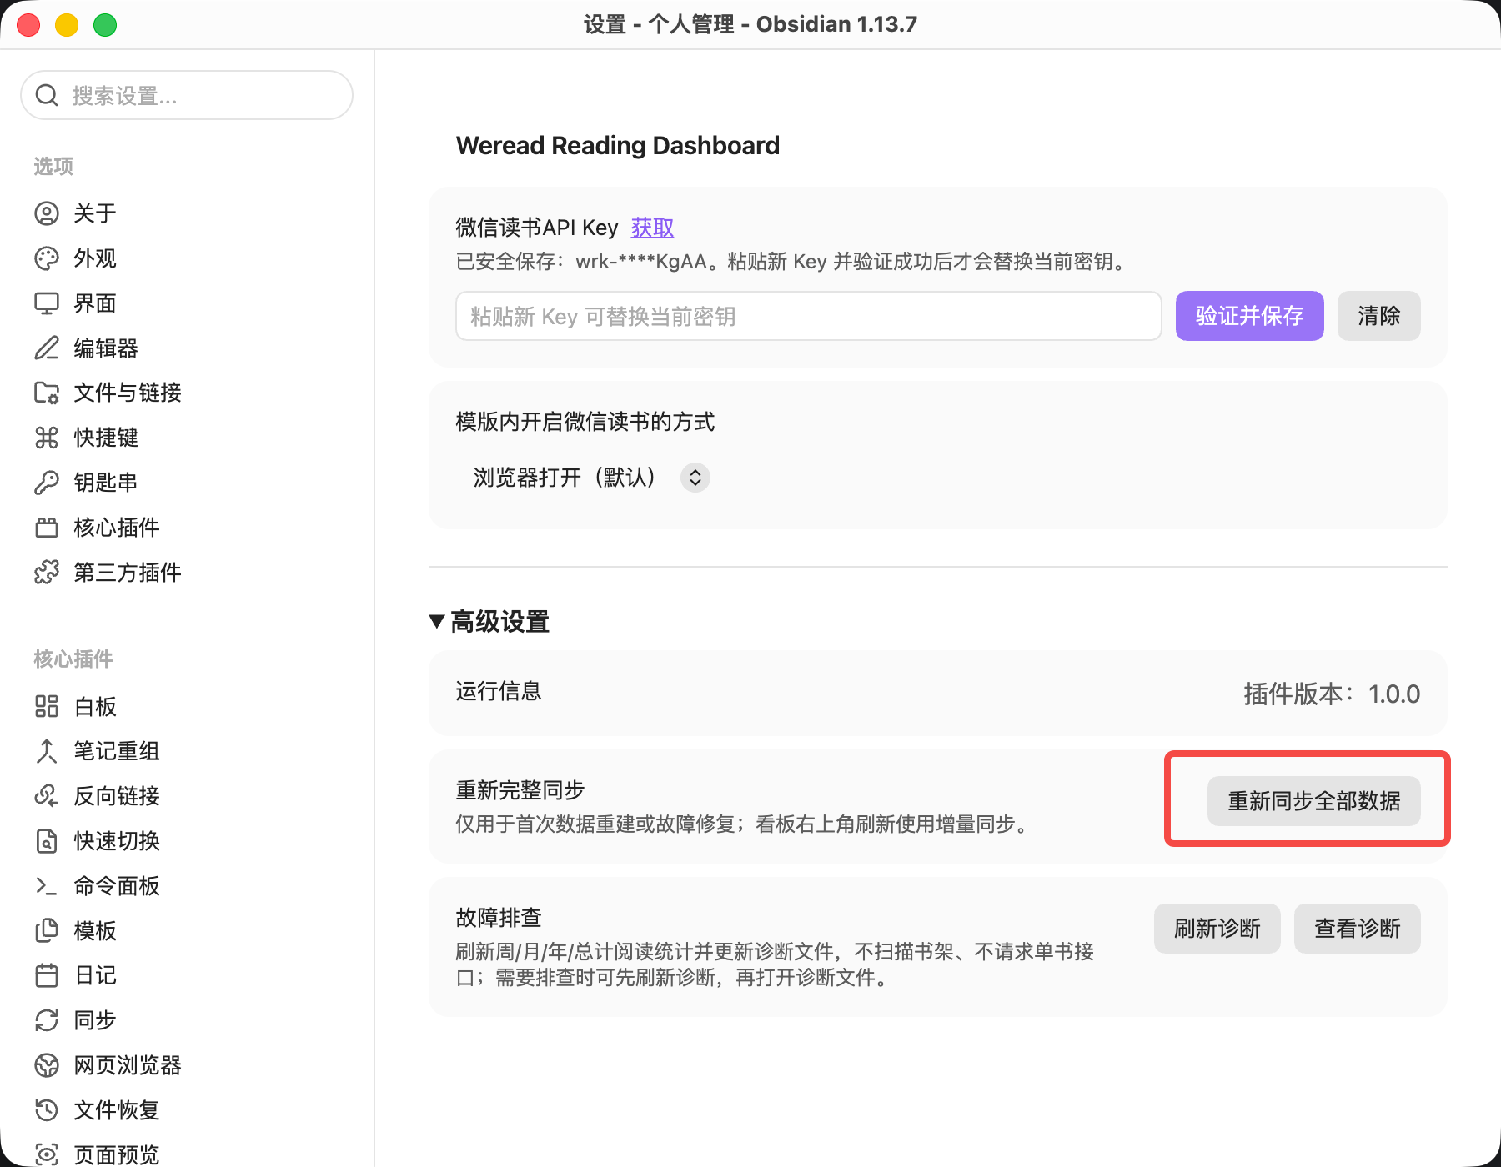Click the 模版内开启微信读书的方式 label
Viewport: 1501px width, 1167px height.
[585, 422]
